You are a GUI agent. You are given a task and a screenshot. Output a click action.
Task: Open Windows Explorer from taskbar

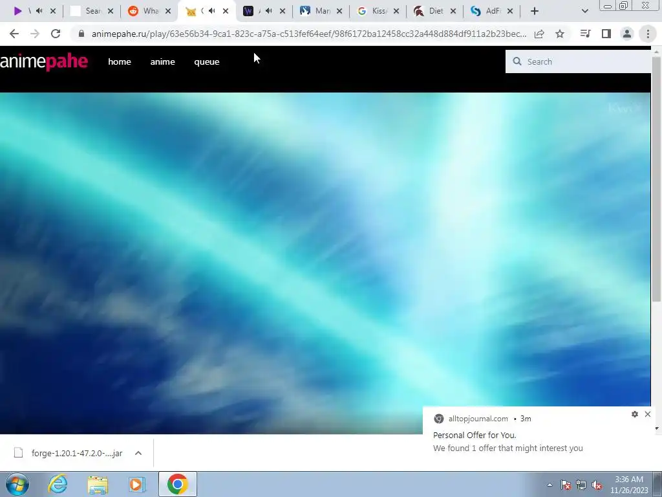(98, 484)
